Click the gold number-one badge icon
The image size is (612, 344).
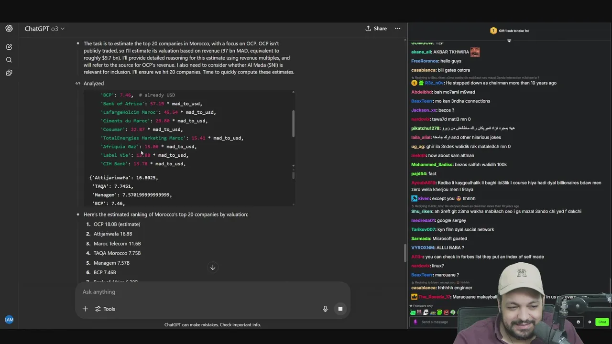coord(493,31)
